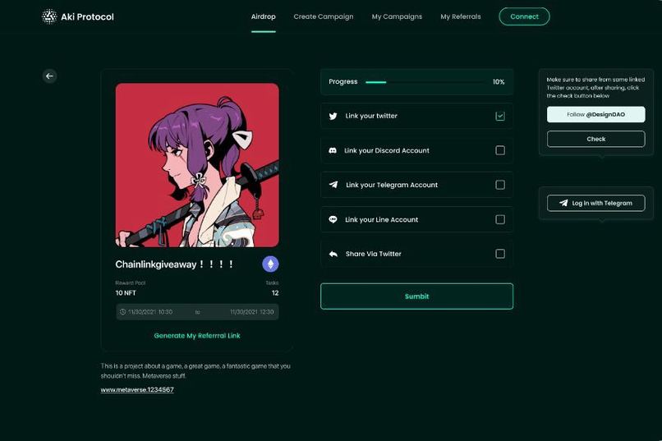Viewport: 662px width, 441px height.
Task: Click the Twitter bird icon
Action: tap(333, 116)
